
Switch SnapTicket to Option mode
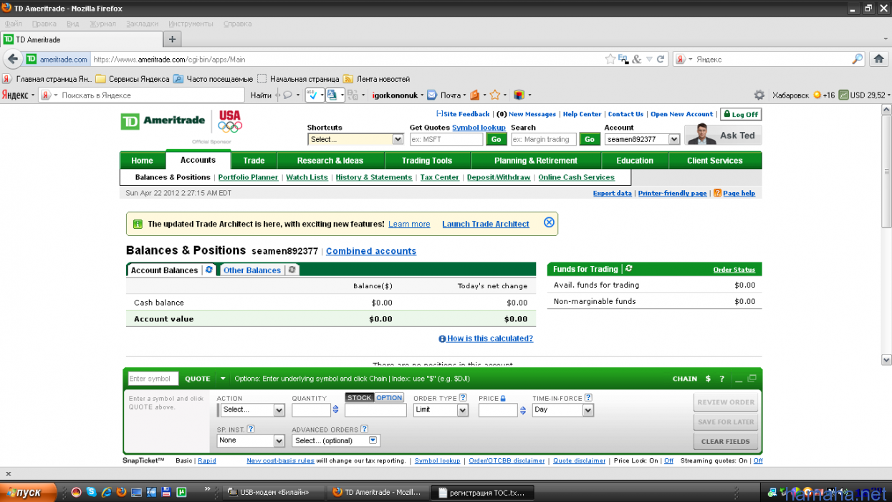(x=390, y=398)
